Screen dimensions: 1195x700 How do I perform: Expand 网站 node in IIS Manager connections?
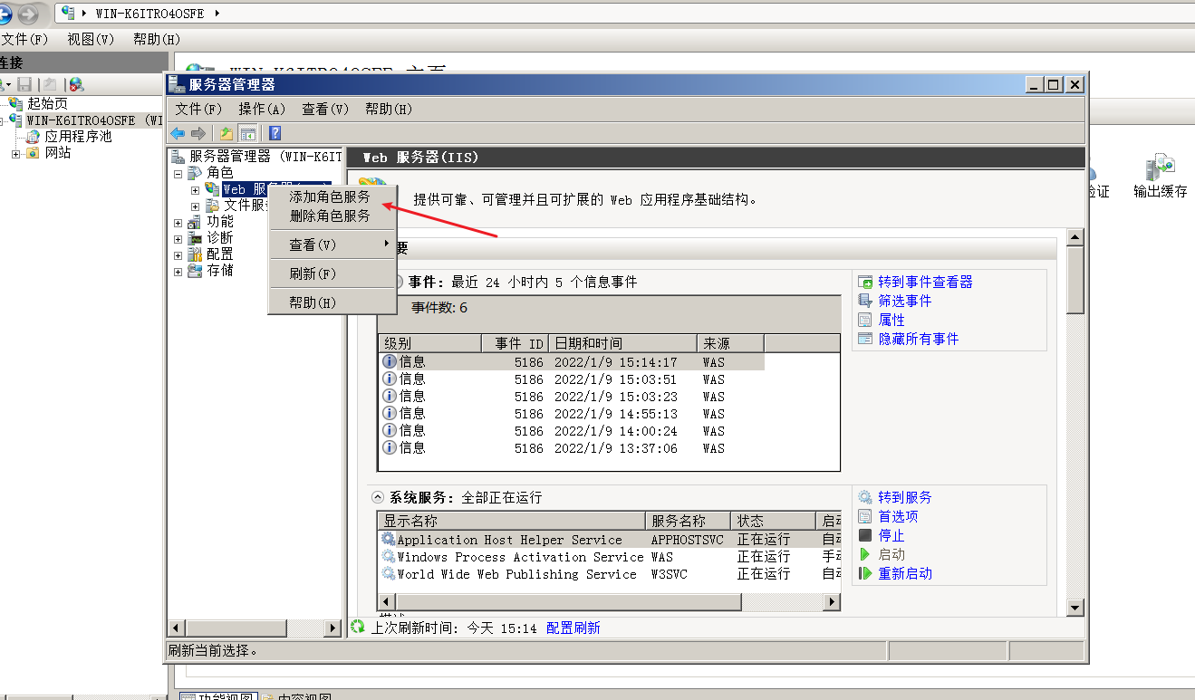click(15, 154)
